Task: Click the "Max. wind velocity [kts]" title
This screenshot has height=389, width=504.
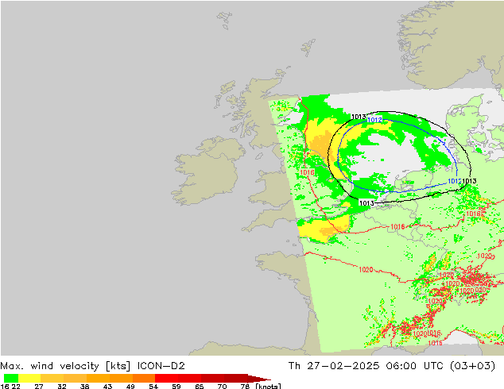Action: point(65,366)
